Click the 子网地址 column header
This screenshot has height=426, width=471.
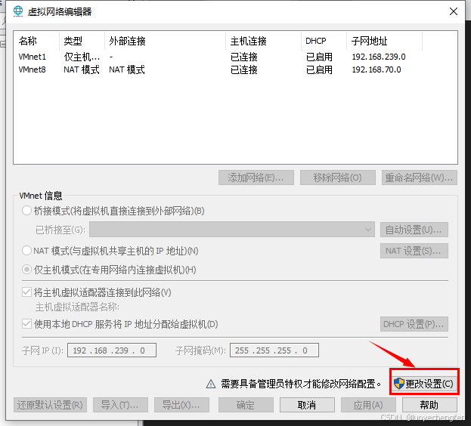click(385, 41)
